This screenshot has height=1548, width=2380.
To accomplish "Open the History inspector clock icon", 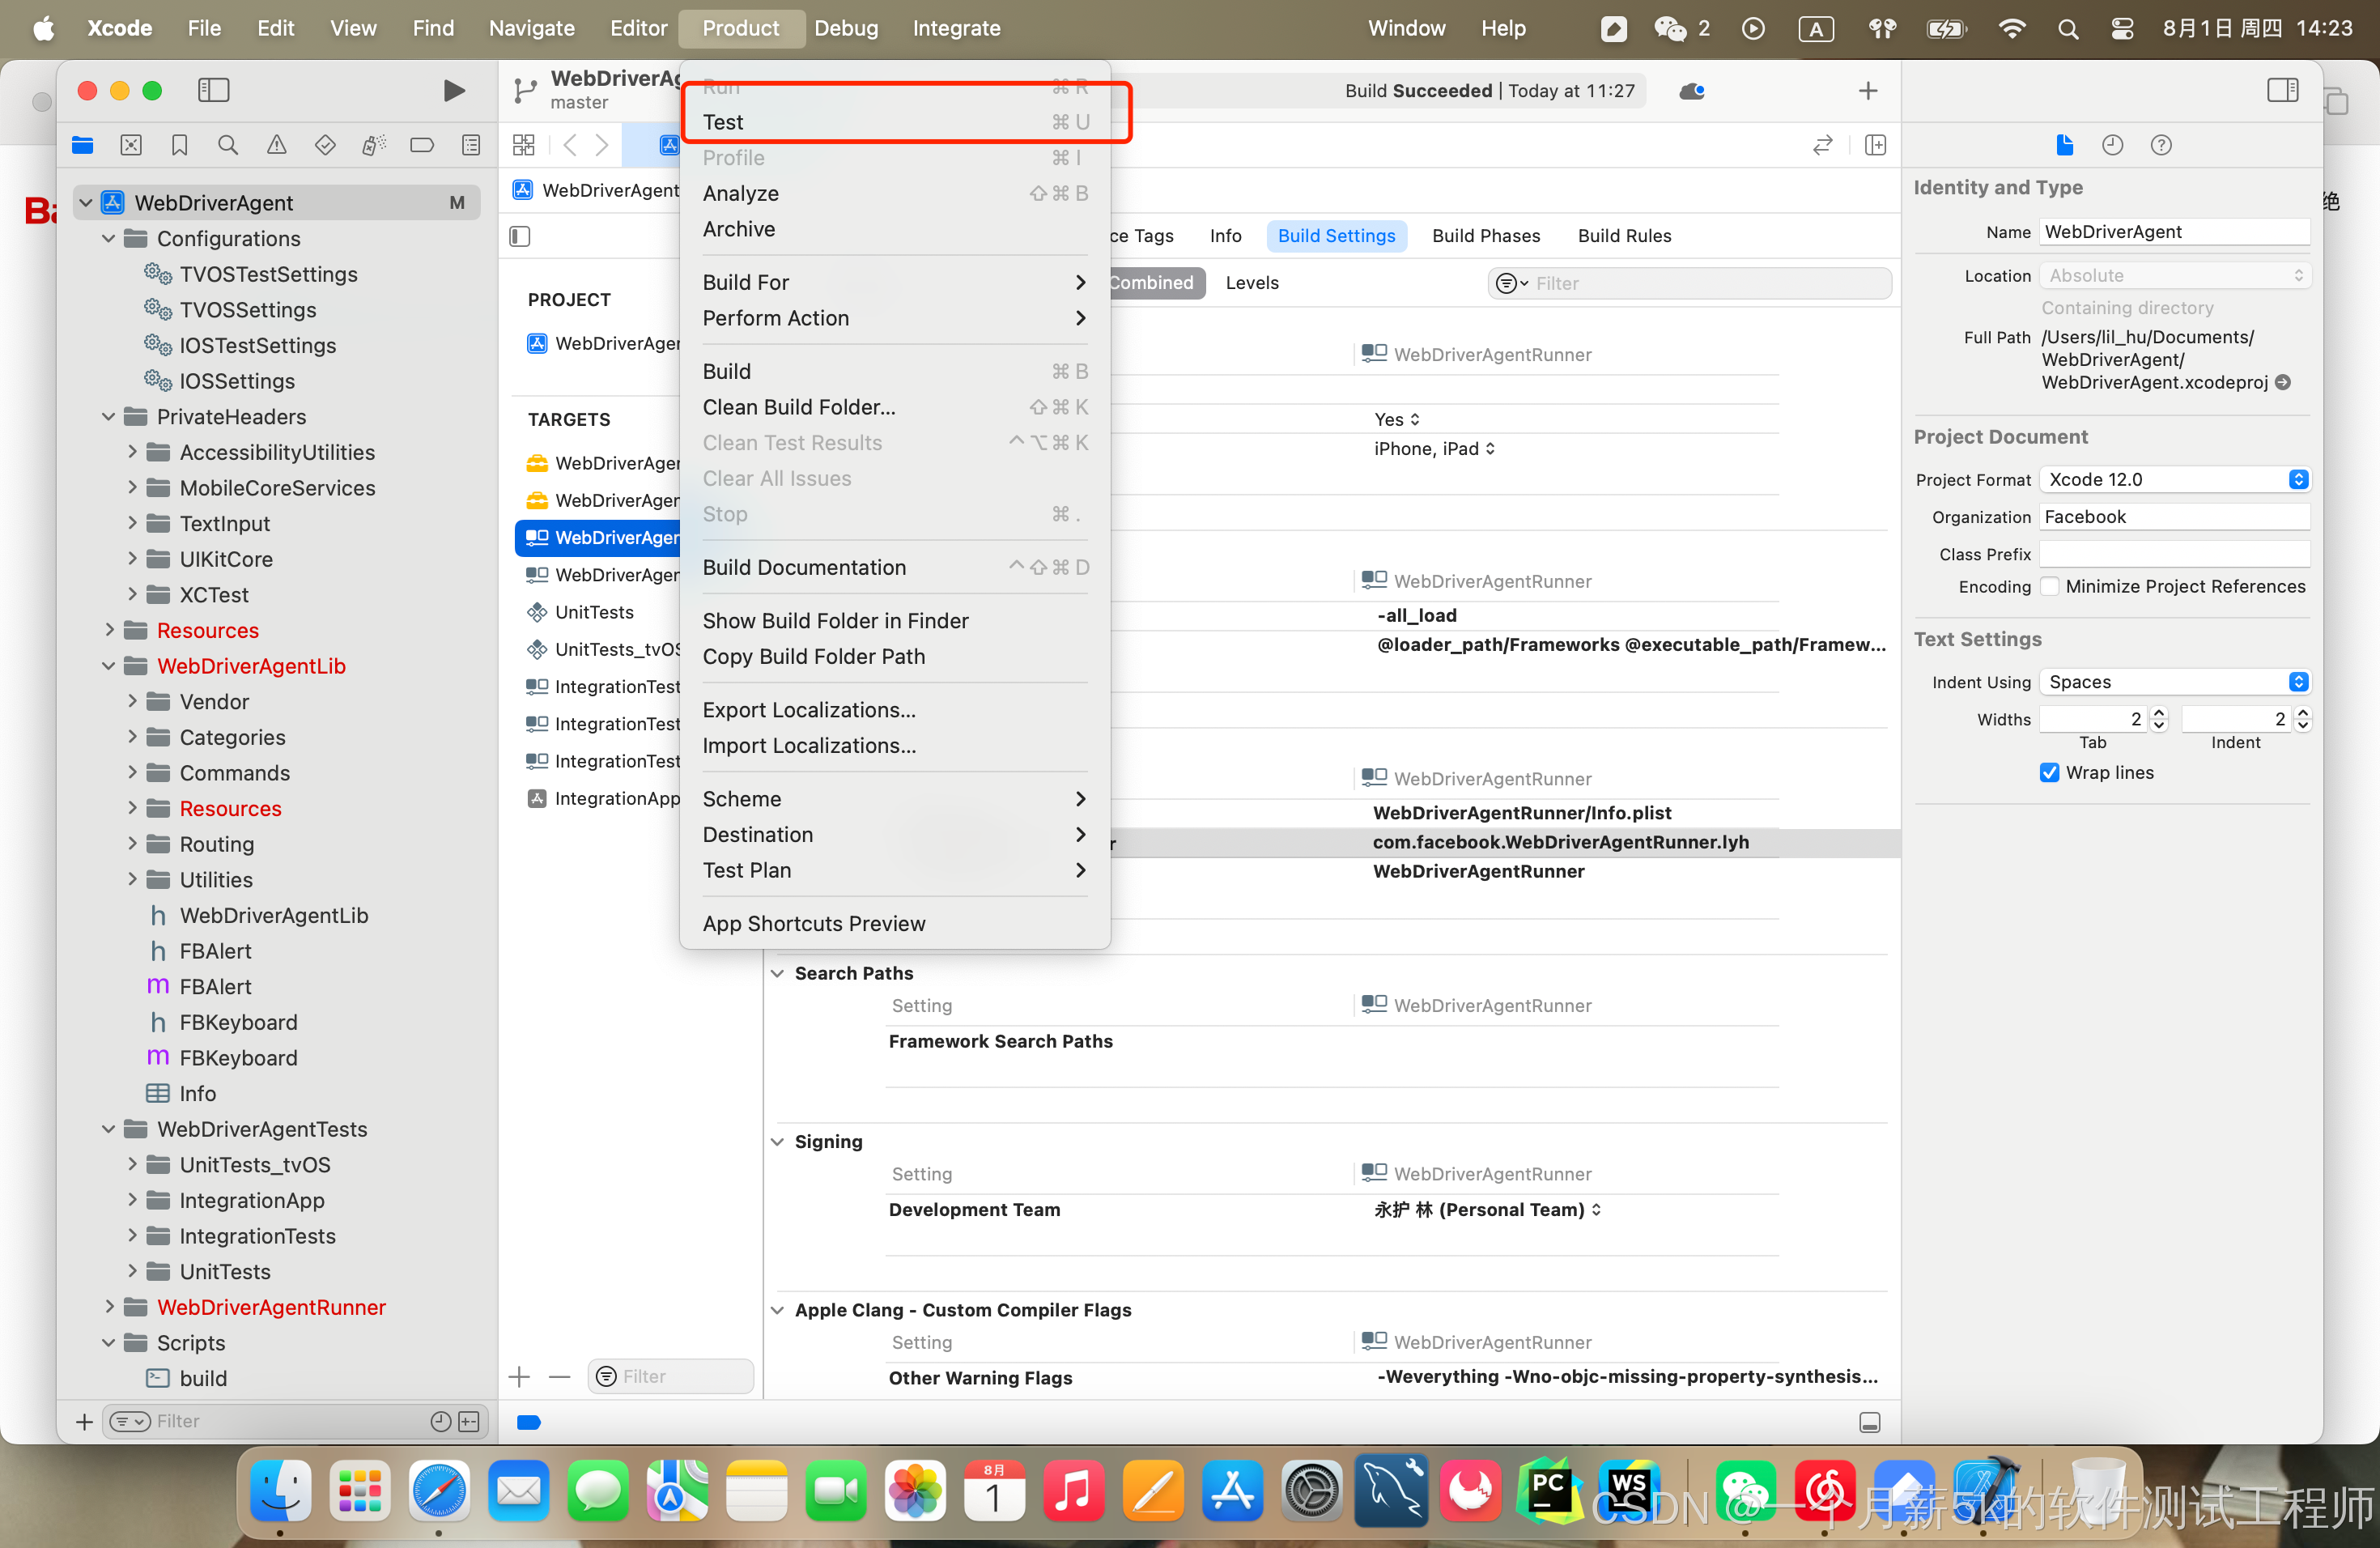I will point(2113,146).
